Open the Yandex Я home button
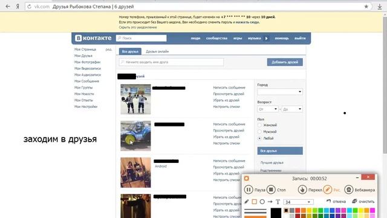The width and height of the screenshot is (387, 218). pyautogui.click(x=18, y=7)
